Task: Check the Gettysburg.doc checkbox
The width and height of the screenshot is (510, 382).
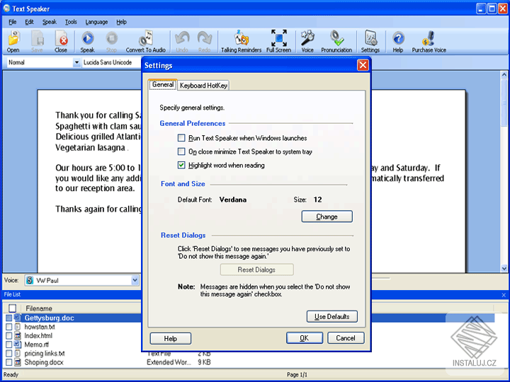Action: pyautogui.click(x=8, y=318)
